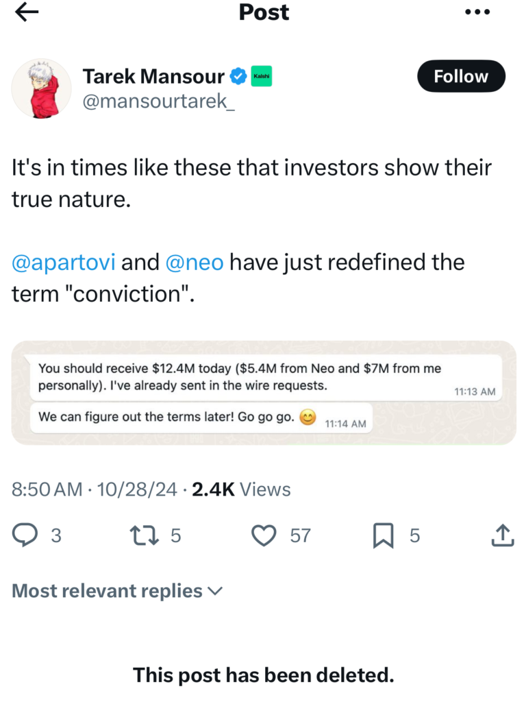Follow Tarek Mansour

[x=460, y=77]
